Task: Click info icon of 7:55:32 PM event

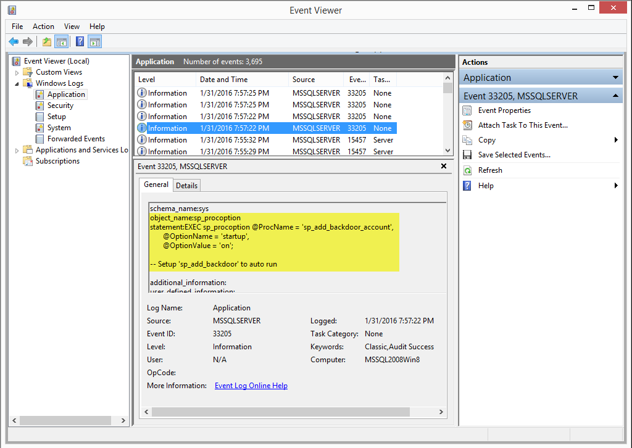Action: pos(142,140)
